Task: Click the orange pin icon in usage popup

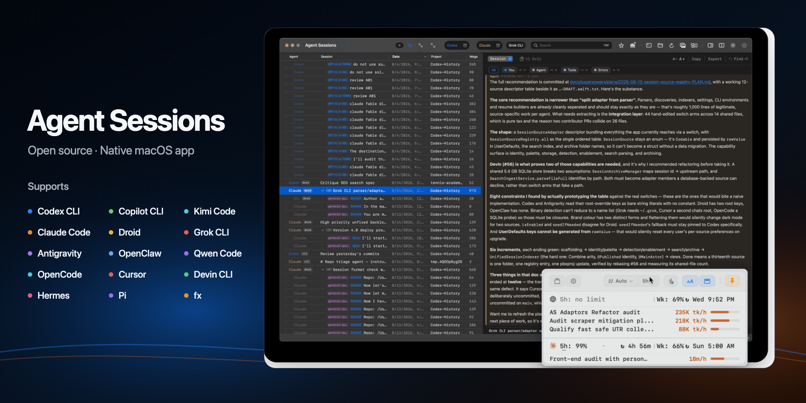Action: pyautogui.click(x=732, y=281)
